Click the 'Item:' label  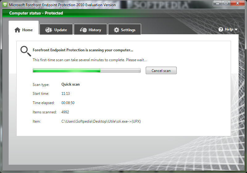(x=36, y=121)
